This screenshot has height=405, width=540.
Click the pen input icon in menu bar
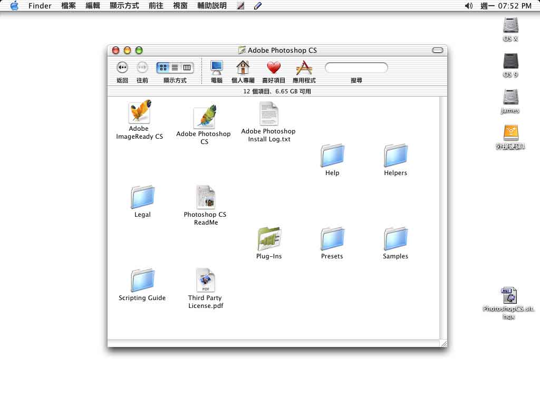tap(258, 5)
